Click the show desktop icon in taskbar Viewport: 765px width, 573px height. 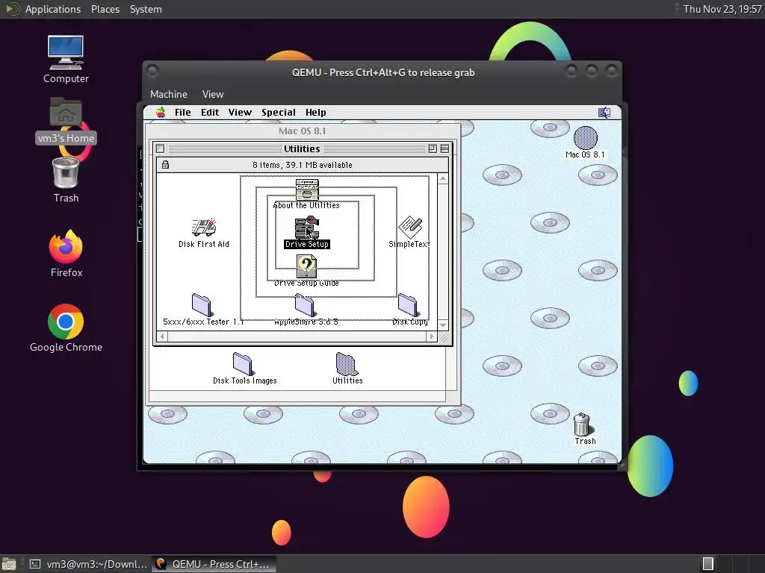point(9,564)
